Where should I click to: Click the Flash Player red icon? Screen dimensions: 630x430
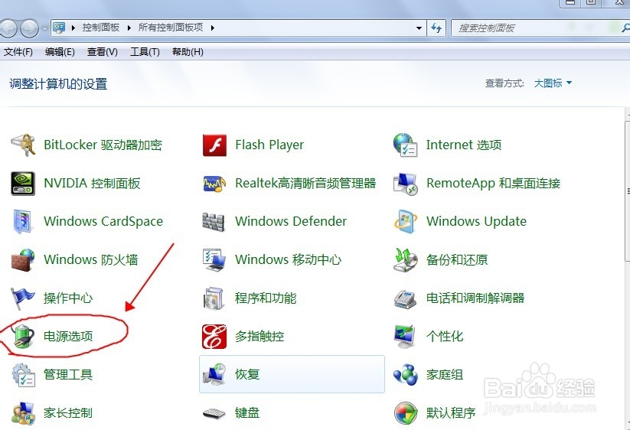coord(214,145)
